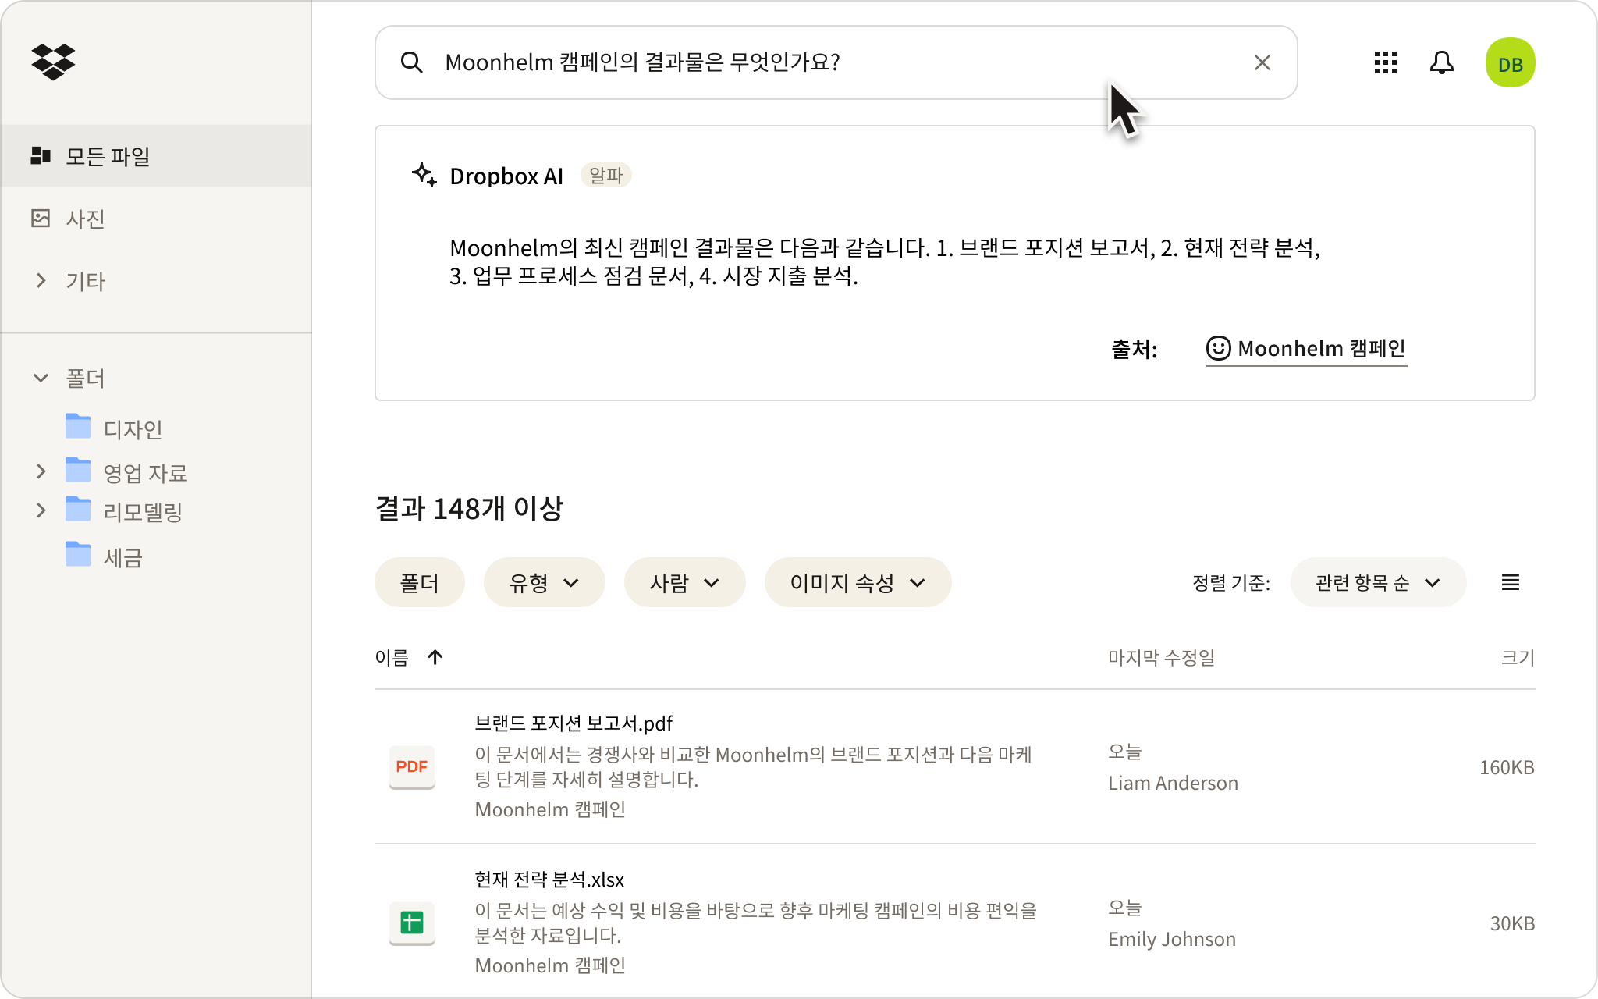Screen dimensions: 1598x999
Task: Sort by 이름 column header
Action: point(392,658)
